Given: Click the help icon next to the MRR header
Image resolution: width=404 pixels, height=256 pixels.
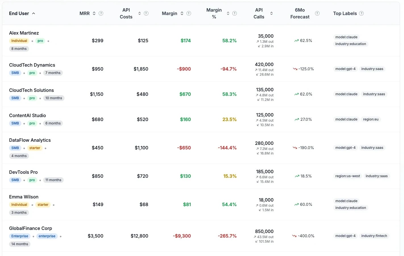Looking at the screenshot, I should coord(101,13).
